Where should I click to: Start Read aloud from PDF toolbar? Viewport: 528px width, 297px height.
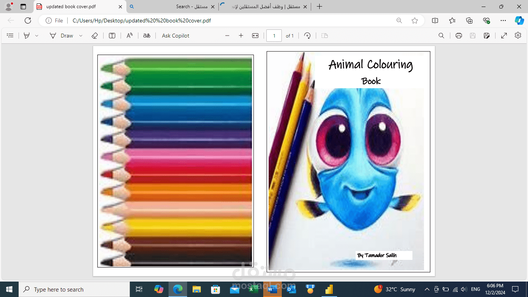point(129,36)
